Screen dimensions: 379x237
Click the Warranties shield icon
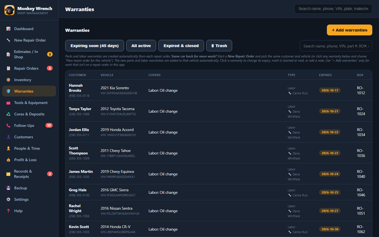click(x=8, y=91)
